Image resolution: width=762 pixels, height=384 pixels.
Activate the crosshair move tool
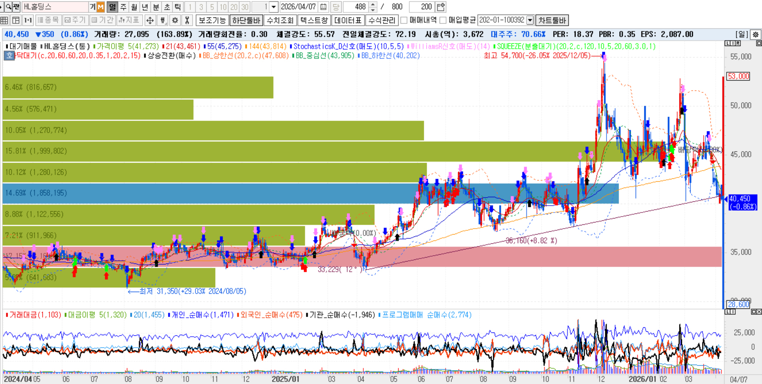[150, 20]
